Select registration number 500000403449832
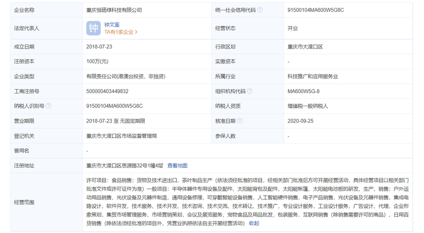This screenshot has width=424, height=233. point(107,91)
